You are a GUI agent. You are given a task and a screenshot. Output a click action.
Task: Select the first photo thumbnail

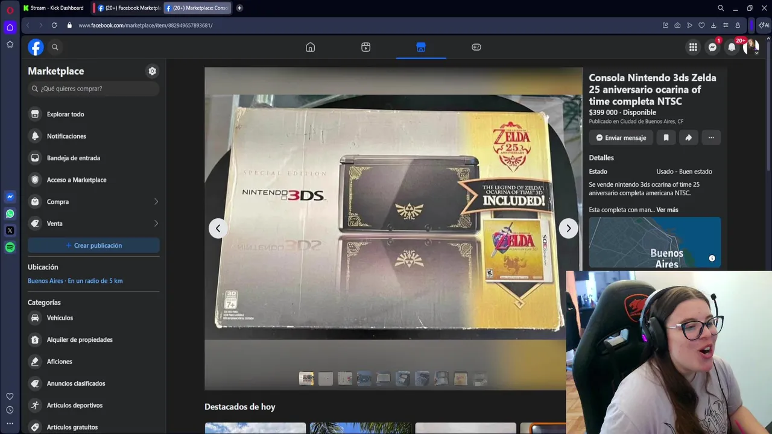tap(306, 379)
